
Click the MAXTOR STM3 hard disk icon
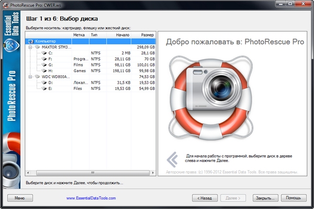[37, 47]
